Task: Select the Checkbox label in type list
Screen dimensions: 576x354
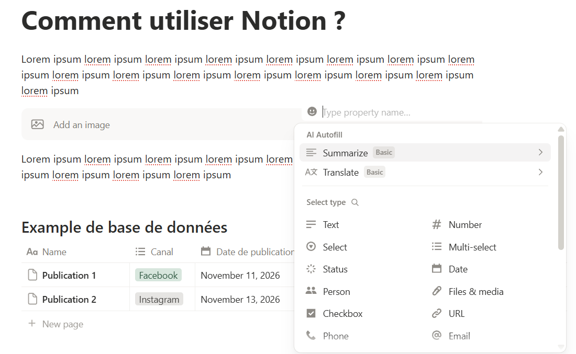Action: click(x=343, y=314)
